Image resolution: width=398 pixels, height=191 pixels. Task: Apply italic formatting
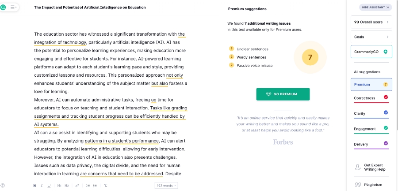pos(42,186)
